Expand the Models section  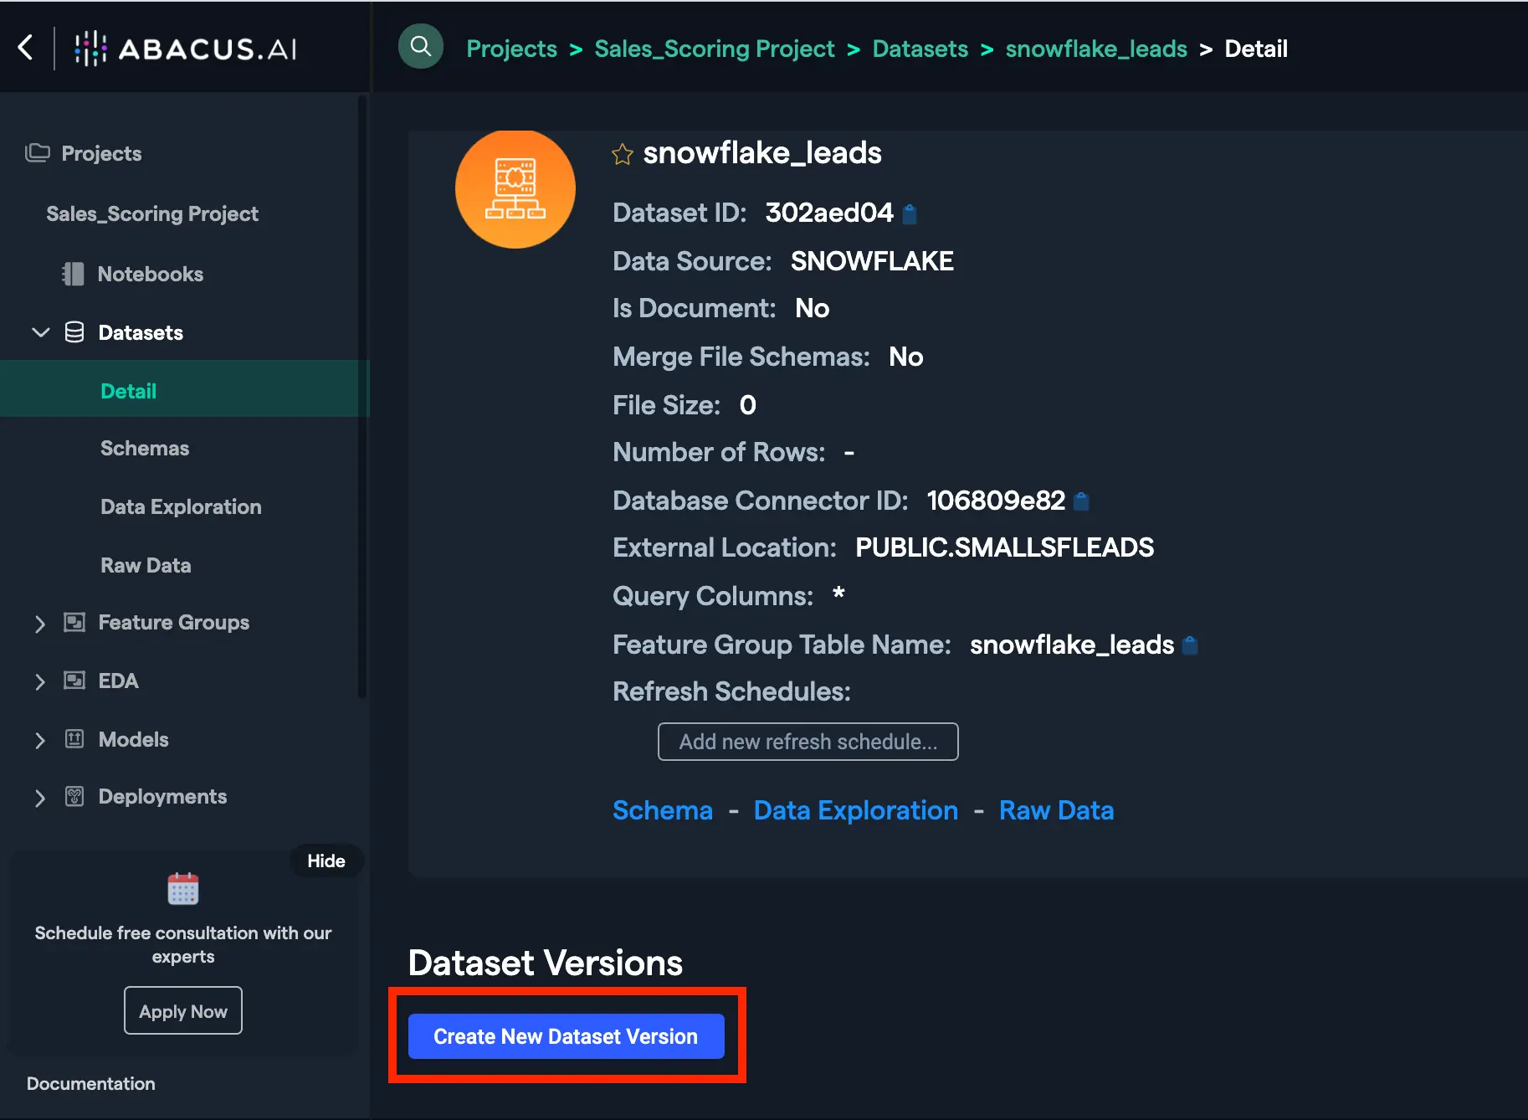coord(39,740)
